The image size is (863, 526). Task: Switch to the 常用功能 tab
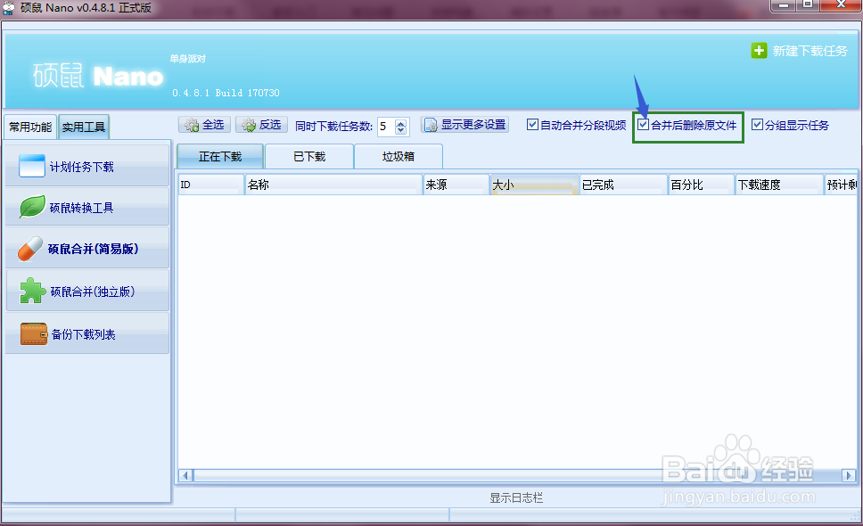click(30, 127)
